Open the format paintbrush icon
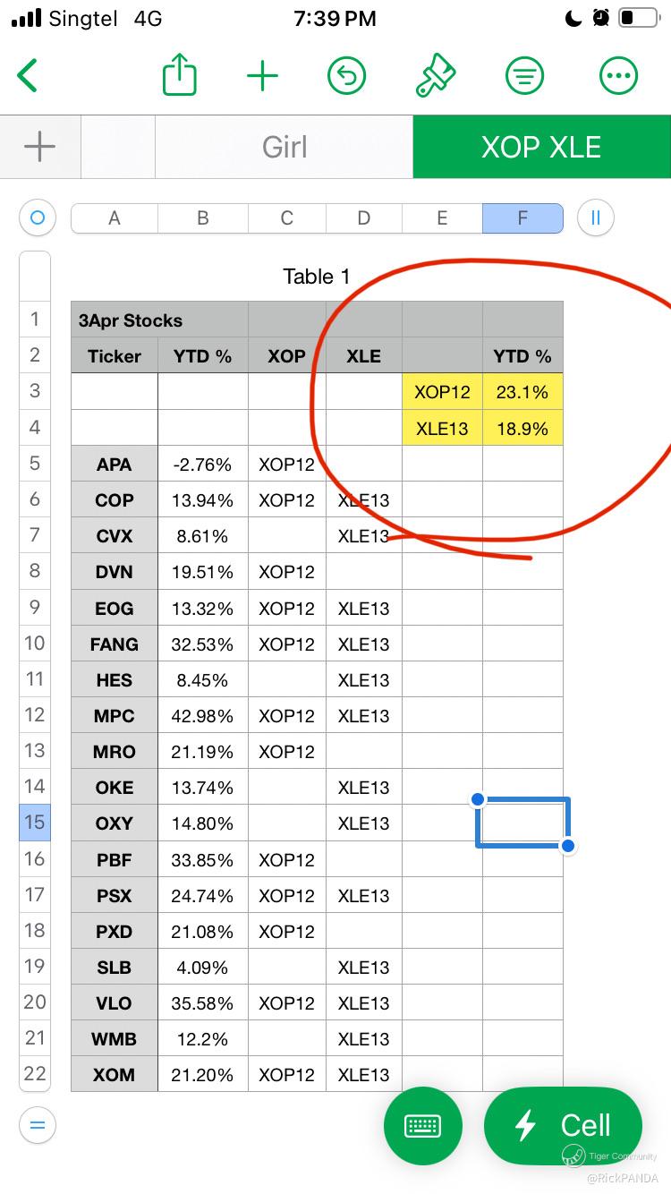The image size is (671, 1194). point(436,76)
